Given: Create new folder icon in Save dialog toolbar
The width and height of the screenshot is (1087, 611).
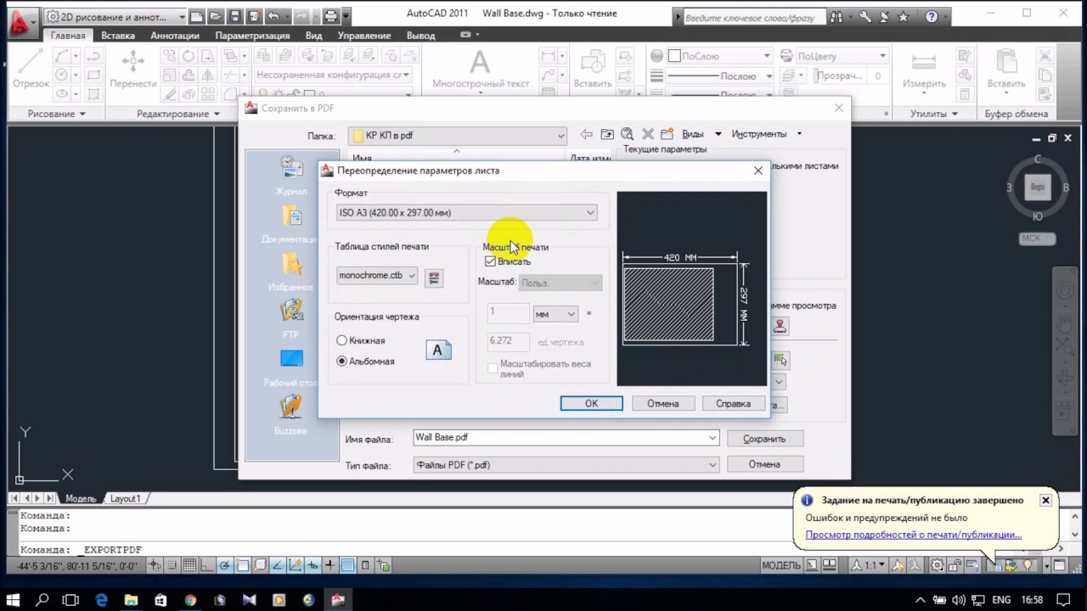Looking at the screenshot, I should point(667,134).
